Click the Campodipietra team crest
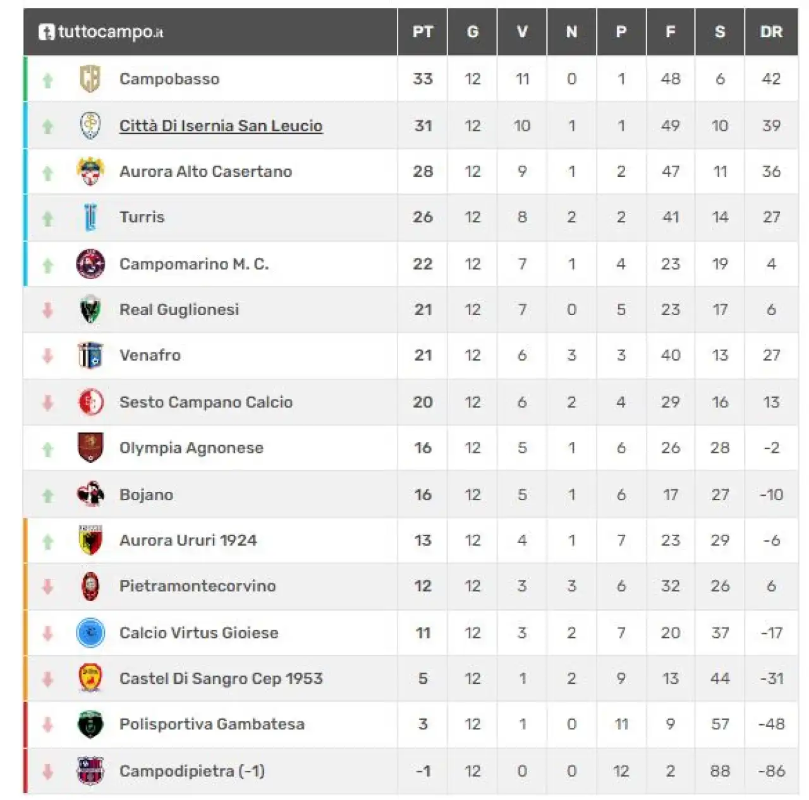The height and width of the screenshot is (800, 809). pos(90,771)
